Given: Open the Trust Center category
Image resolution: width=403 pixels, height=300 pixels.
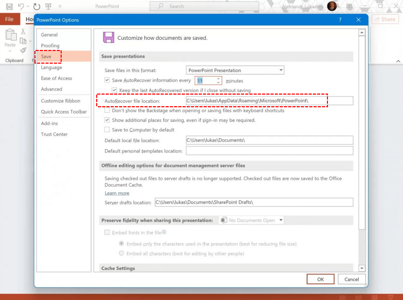Looking at the screenshot, I should point(64,134).
